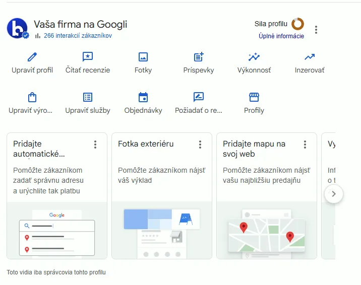
Task: Click the Úplné informácie link
Action: tap(281, 36)
